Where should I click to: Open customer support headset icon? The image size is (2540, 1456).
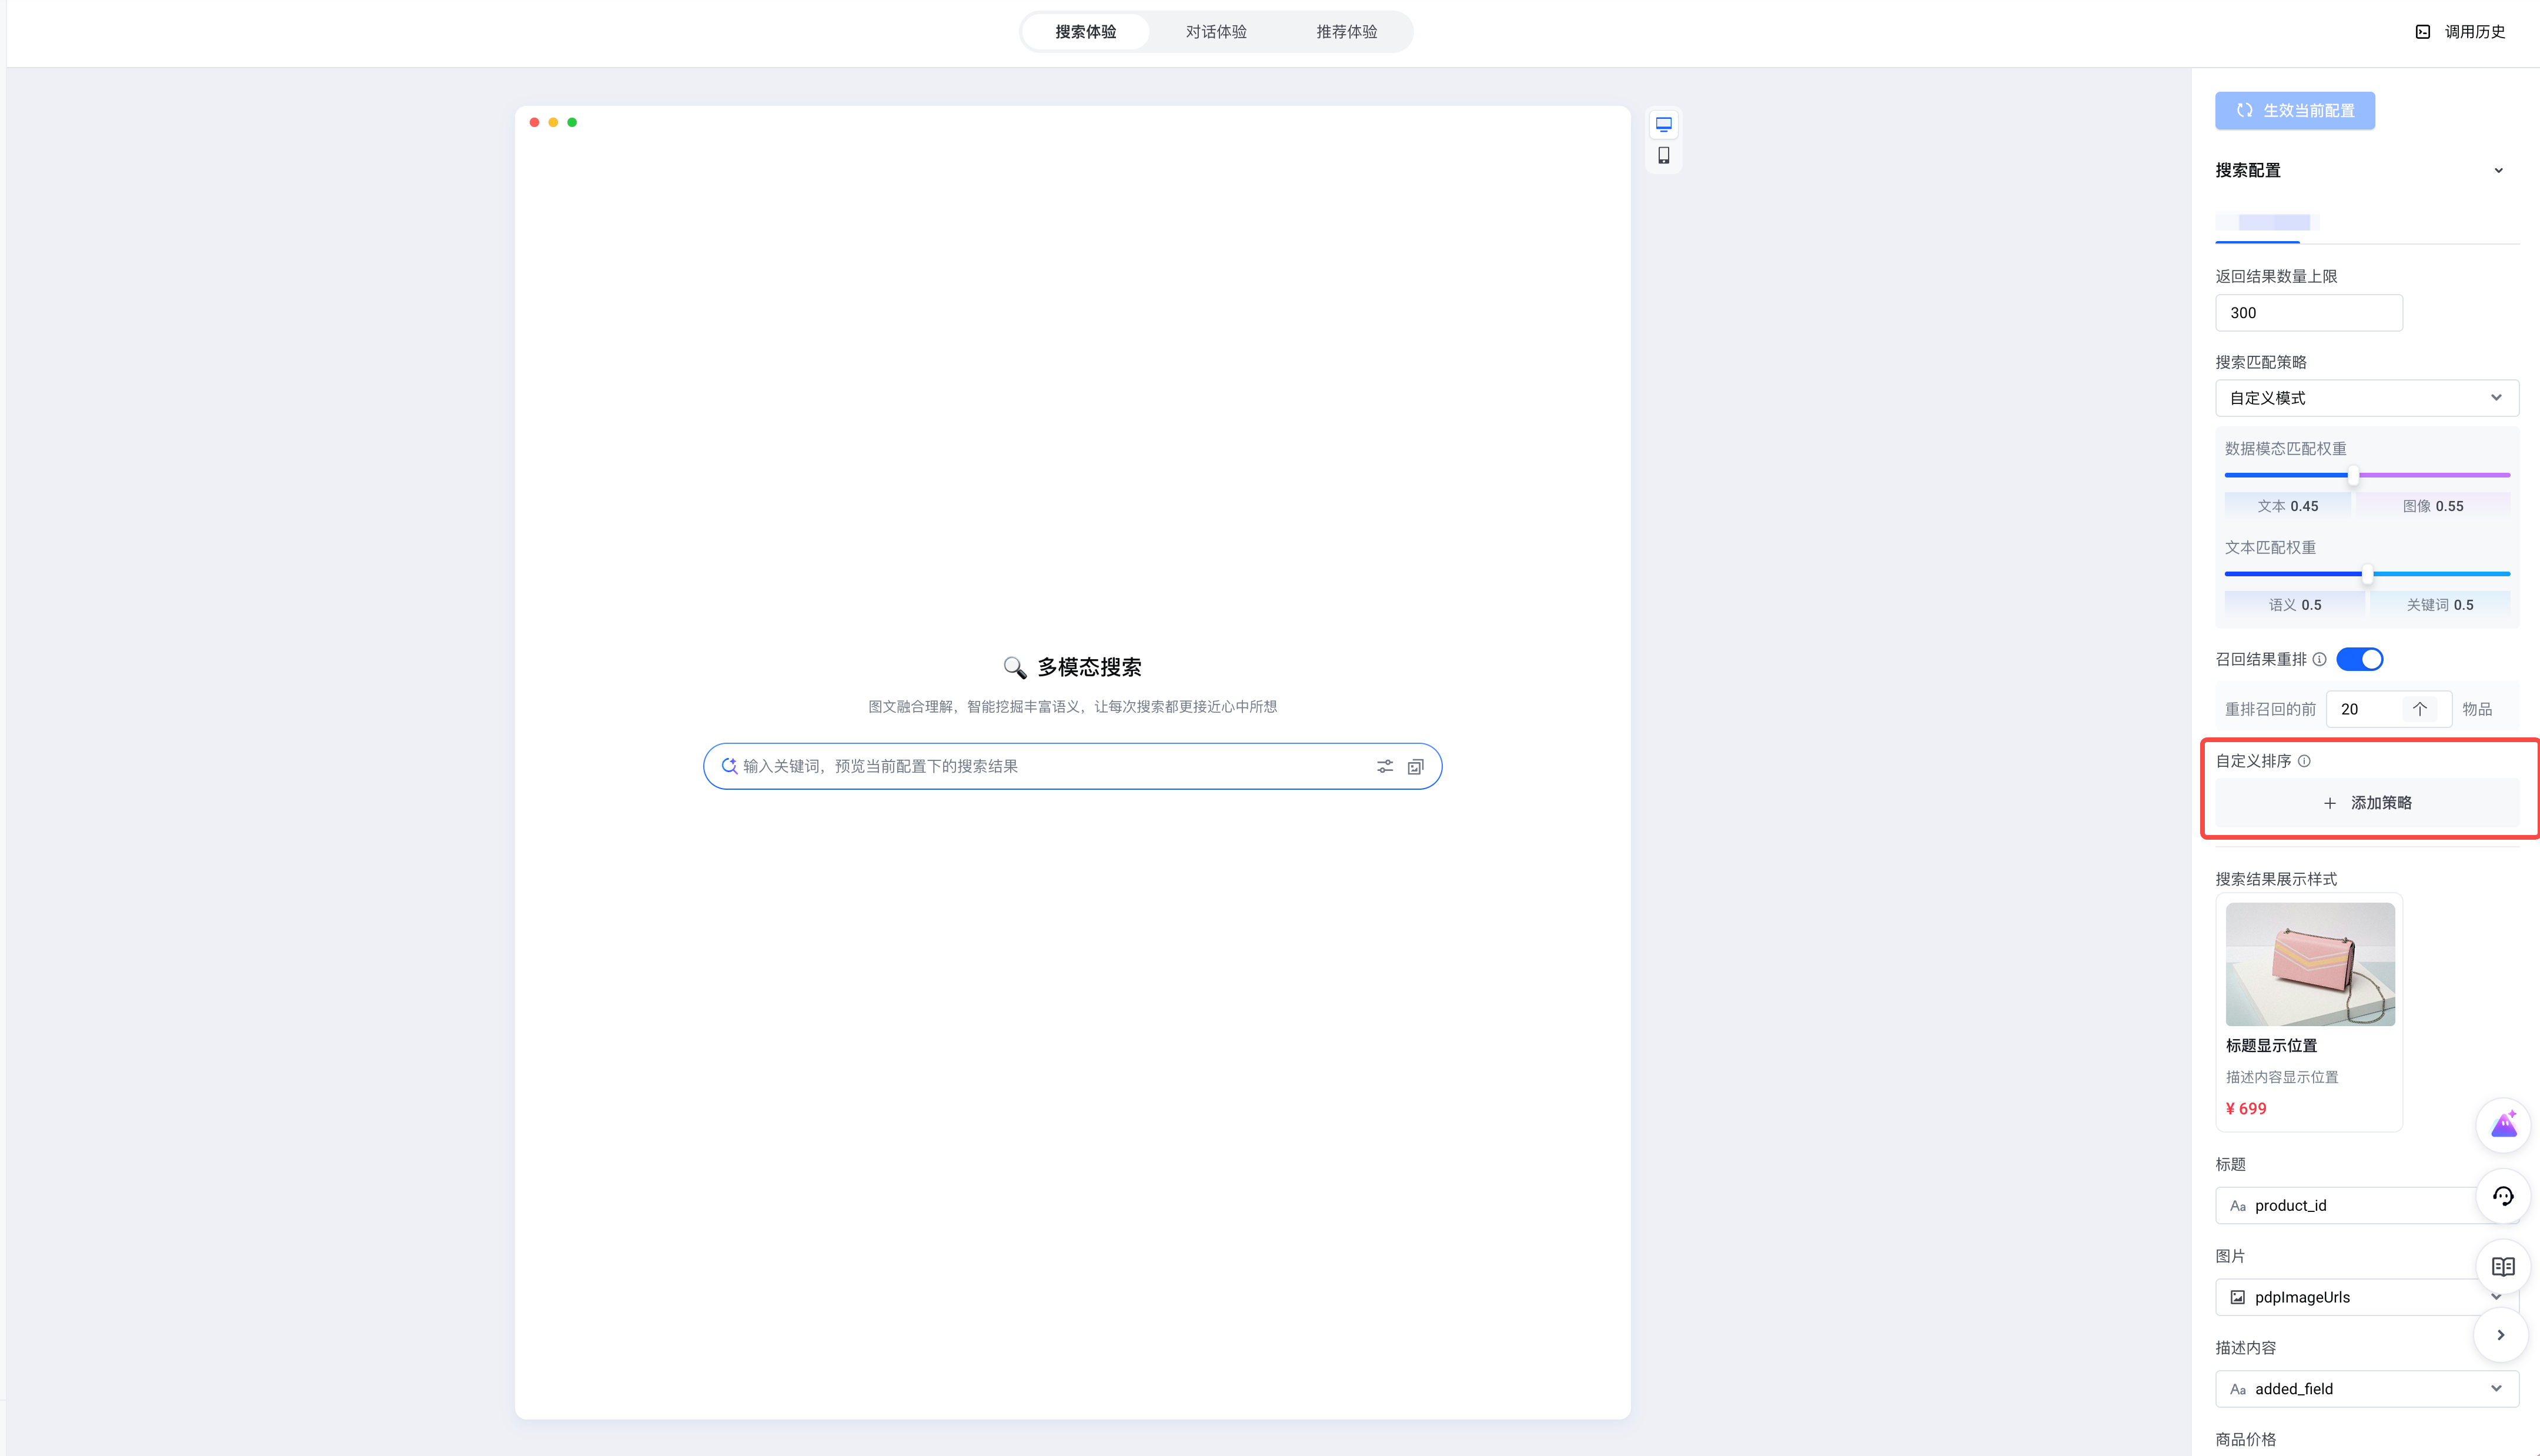point(2502,1196)
